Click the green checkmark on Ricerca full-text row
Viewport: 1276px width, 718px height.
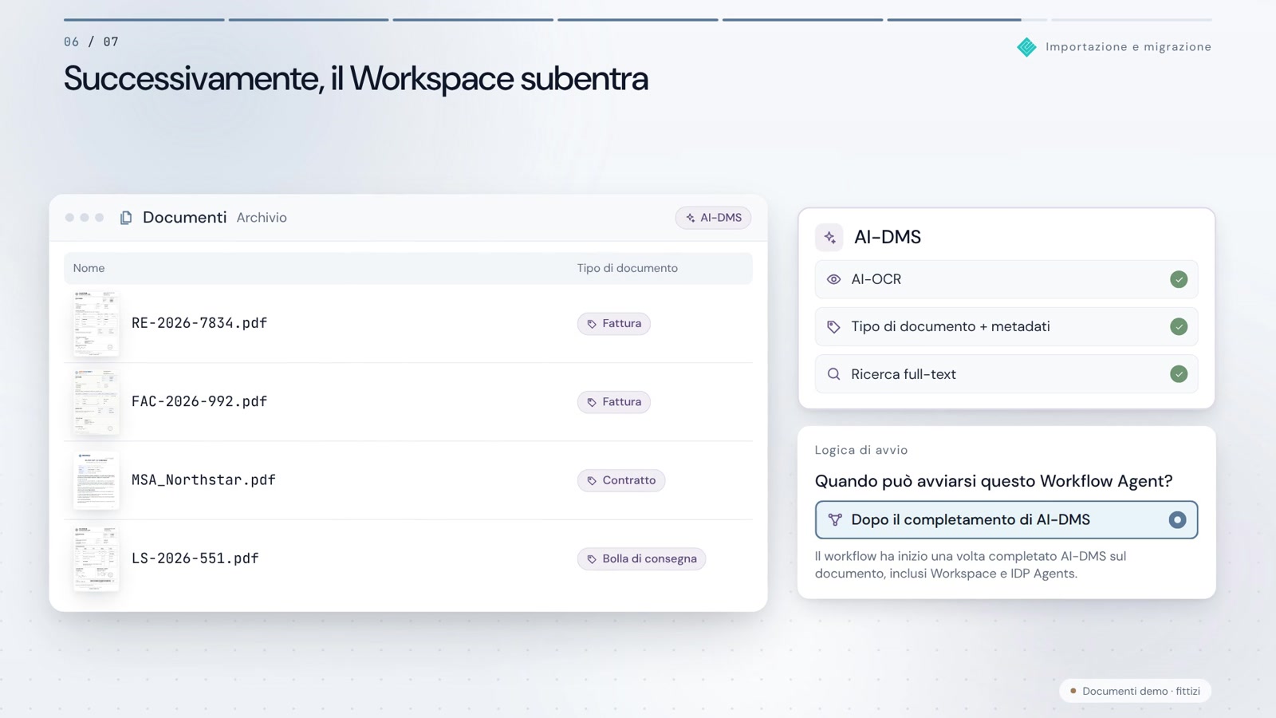[1179, 374]
